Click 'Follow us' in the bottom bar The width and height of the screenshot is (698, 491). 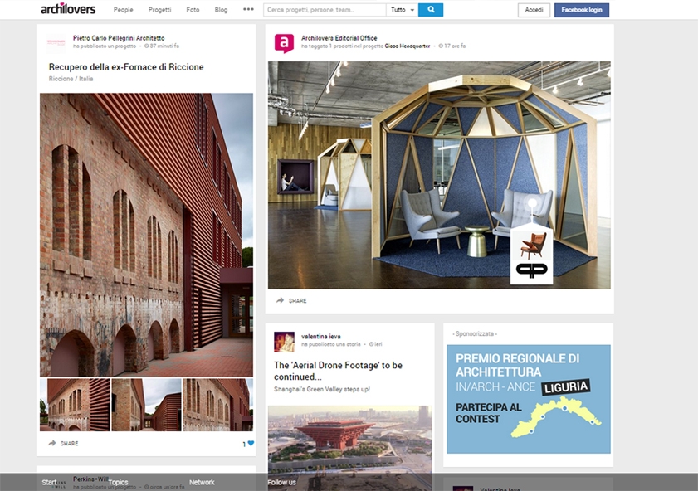click(281, 482)
